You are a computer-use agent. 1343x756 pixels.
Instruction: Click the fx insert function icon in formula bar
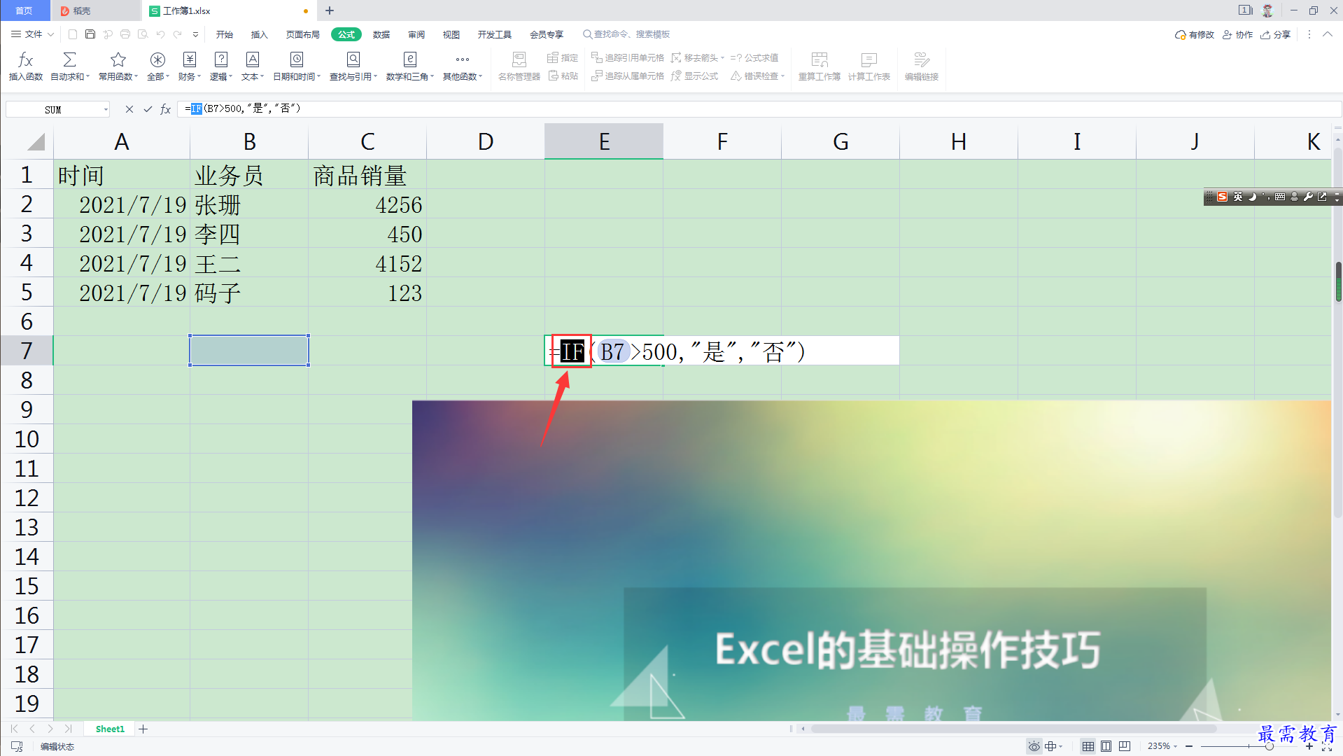coord(166,109)
